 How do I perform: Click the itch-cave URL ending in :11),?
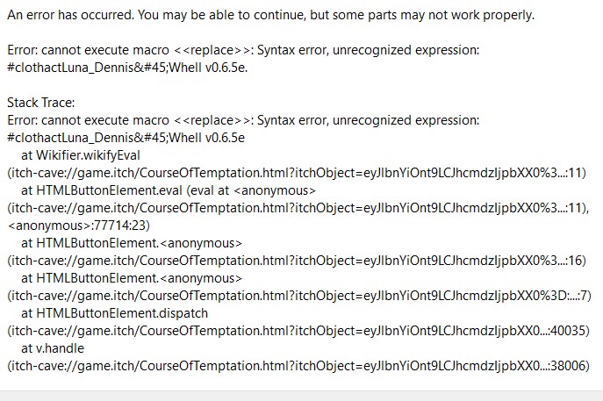(x=298, y=208)
